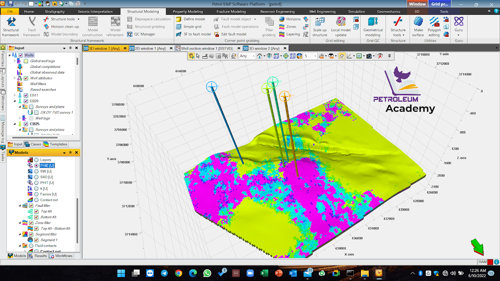Screen dimensions: 500x281
Task: Open Local model update
Action: (x=341, y=27)
